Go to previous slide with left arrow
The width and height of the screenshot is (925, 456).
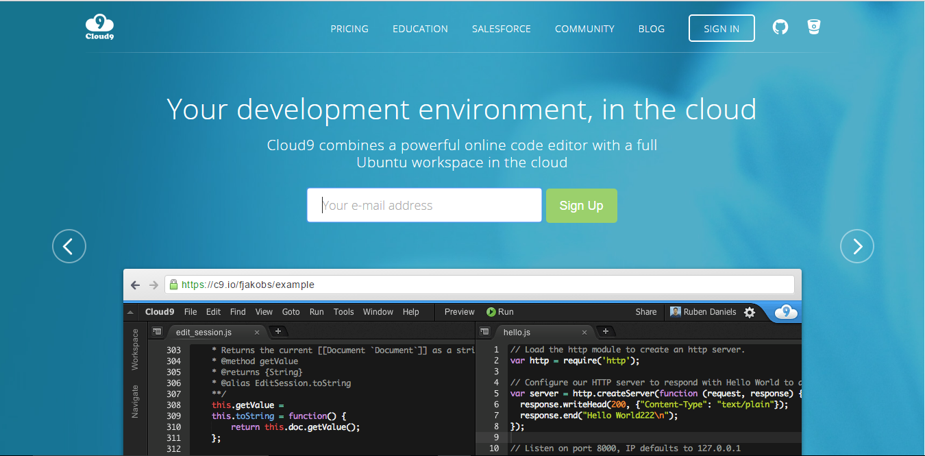(x=69, y=246)
